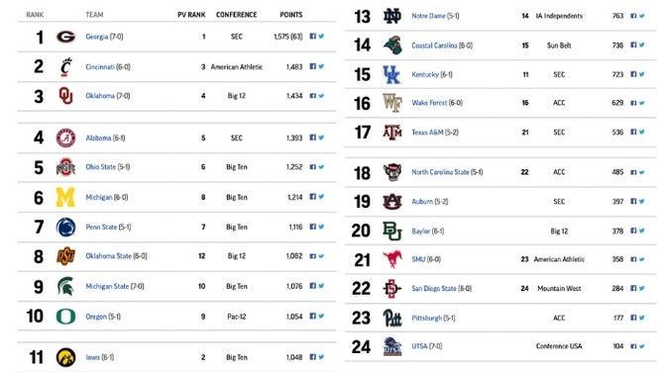Screen dimensions: 662x372
Task: Click the POINTS column header
Action: (291, 15)
